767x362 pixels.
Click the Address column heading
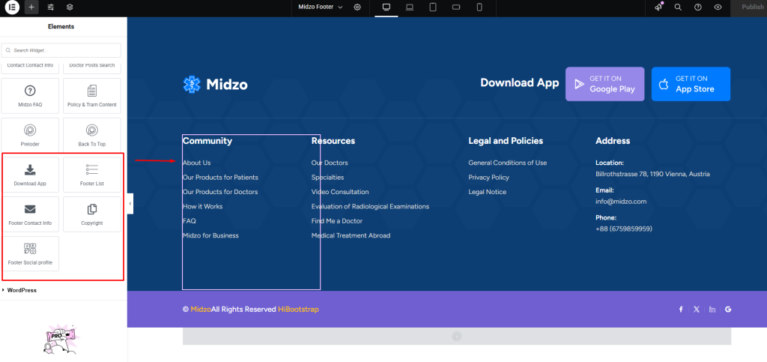613,141
